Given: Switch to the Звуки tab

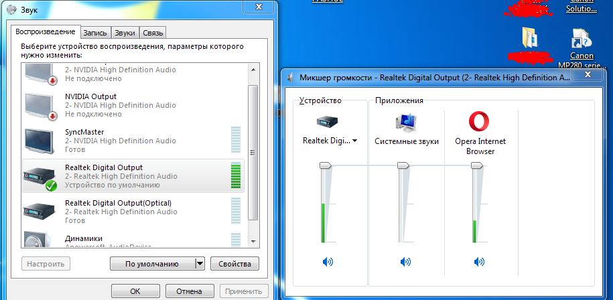Looking at the screenshot, I should 125,33.
